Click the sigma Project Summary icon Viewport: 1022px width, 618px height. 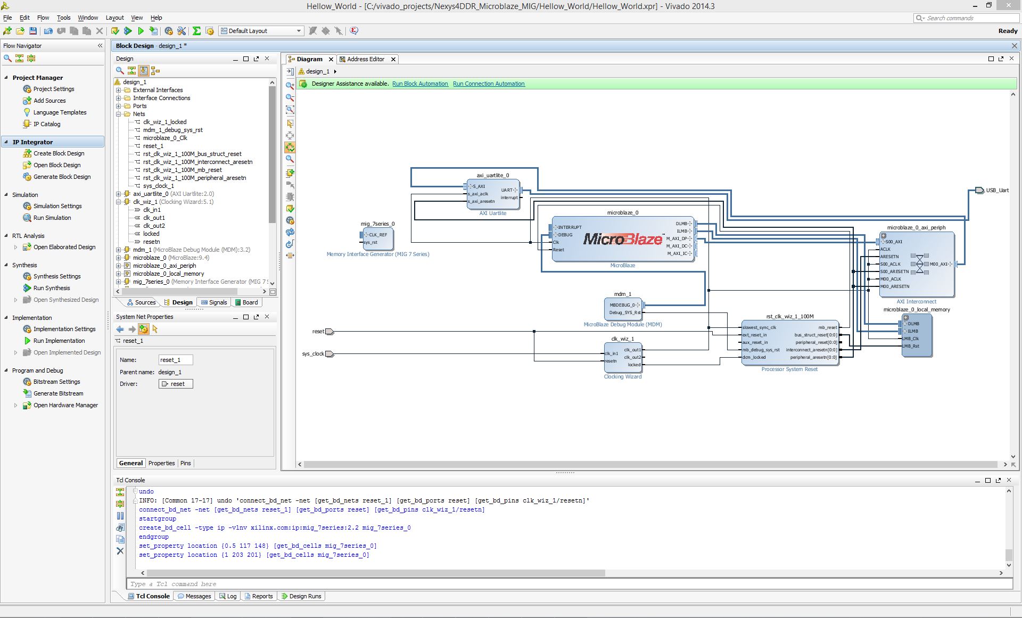tap(196, 31)
